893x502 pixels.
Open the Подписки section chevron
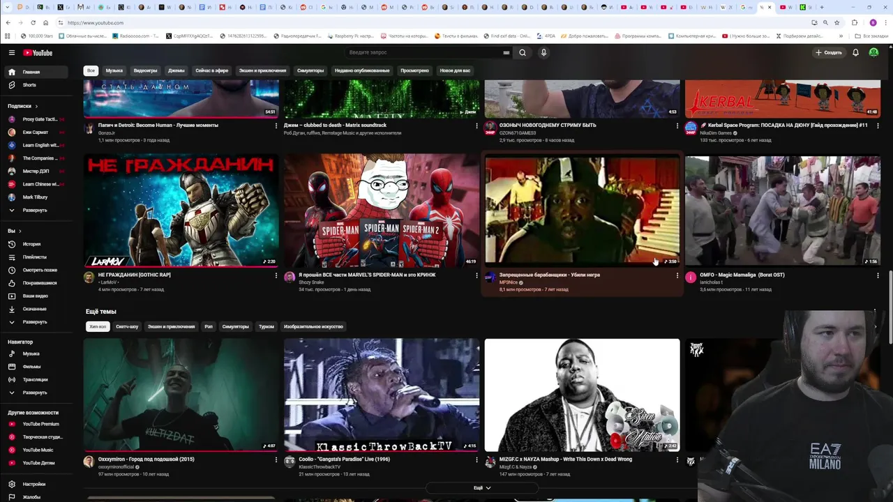(36, 106)
